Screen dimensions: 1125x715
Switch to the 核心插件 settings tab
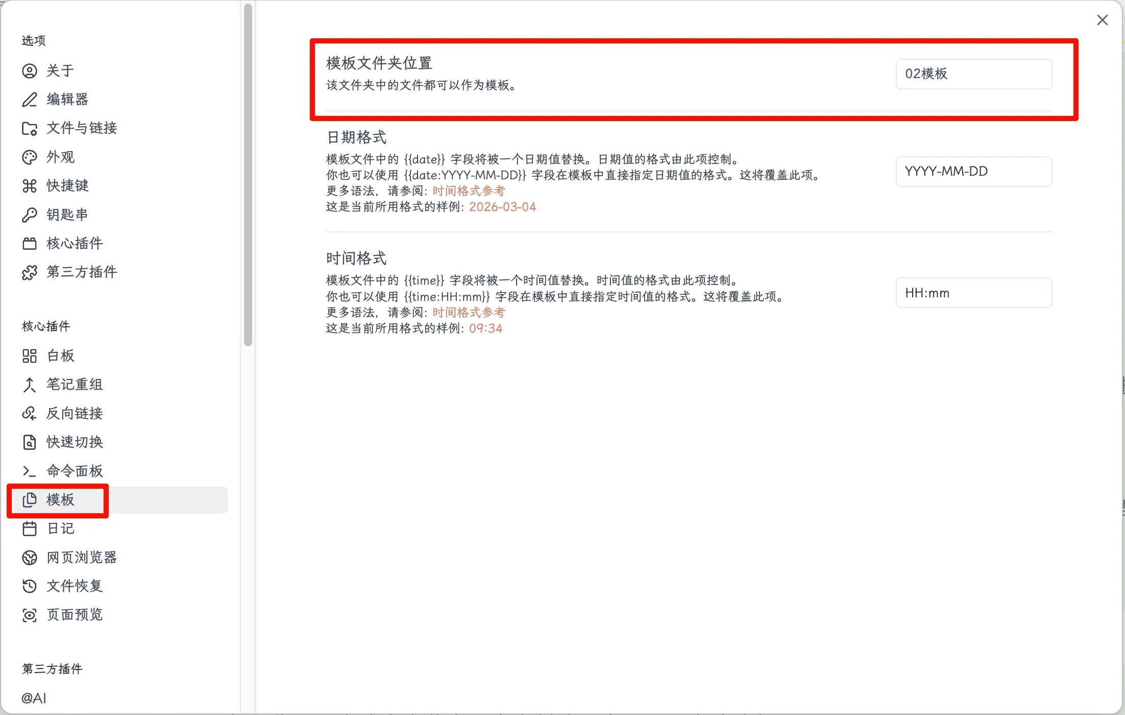(75, 244)
